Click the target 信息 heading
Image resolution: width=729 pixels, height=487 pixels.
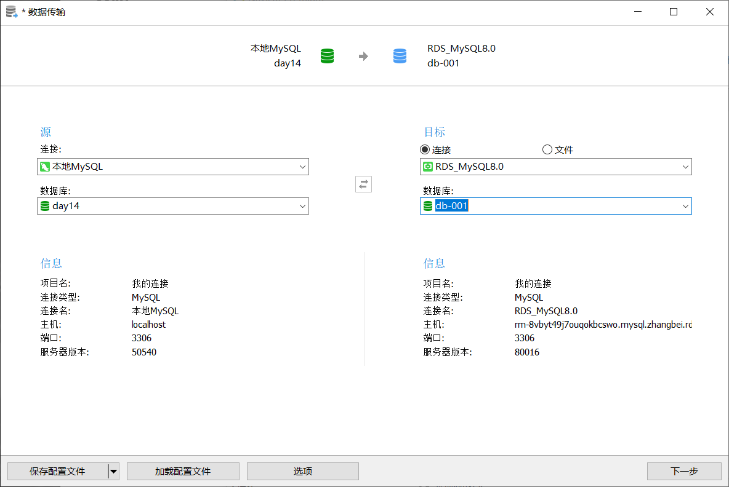click(434, 264)
